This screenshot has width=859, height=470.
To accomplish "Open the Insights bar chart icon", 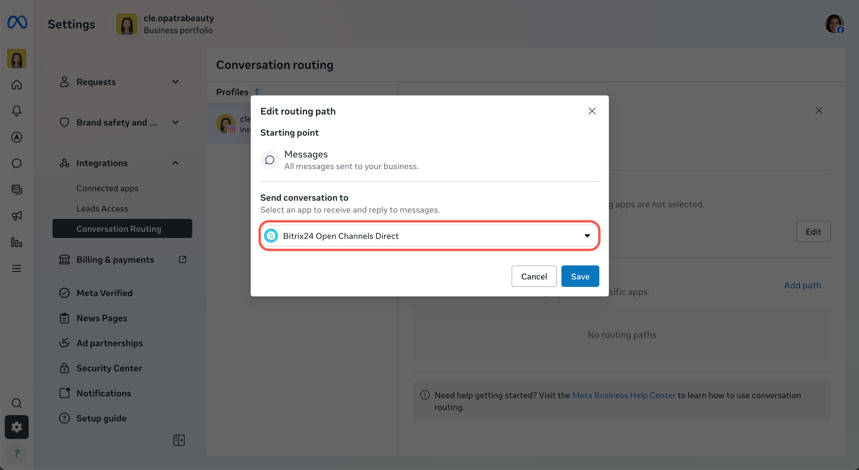I will click(x=17, y=242).
